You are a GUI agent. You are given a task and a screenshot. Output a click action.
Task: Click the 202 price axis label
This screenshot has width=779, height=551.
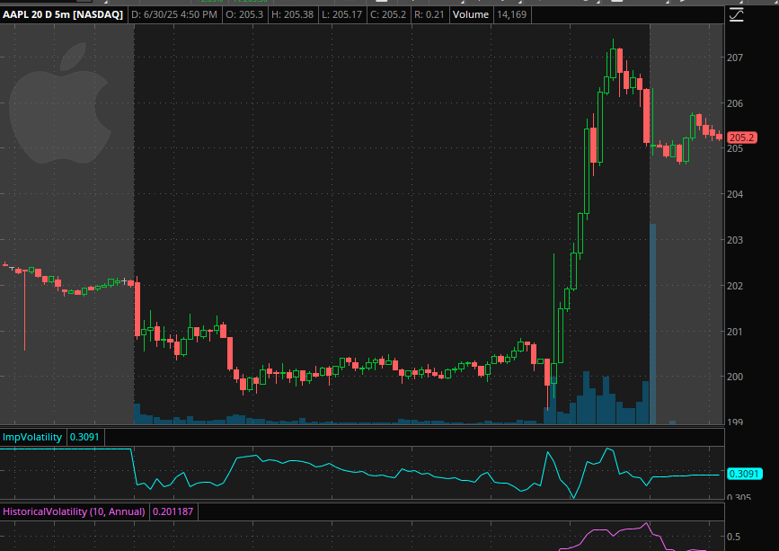coord(735,286)
